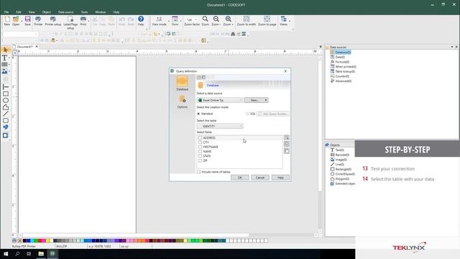Image resolution: width=460 pixels, height=259 pixels.
Task: Open the Window menu
Action: tap(101, 12)
